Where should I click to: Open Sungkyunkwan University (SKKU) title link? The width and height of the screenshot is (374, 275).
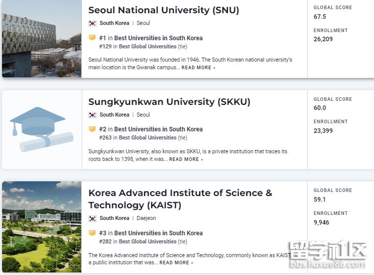[x=169, y=102]
